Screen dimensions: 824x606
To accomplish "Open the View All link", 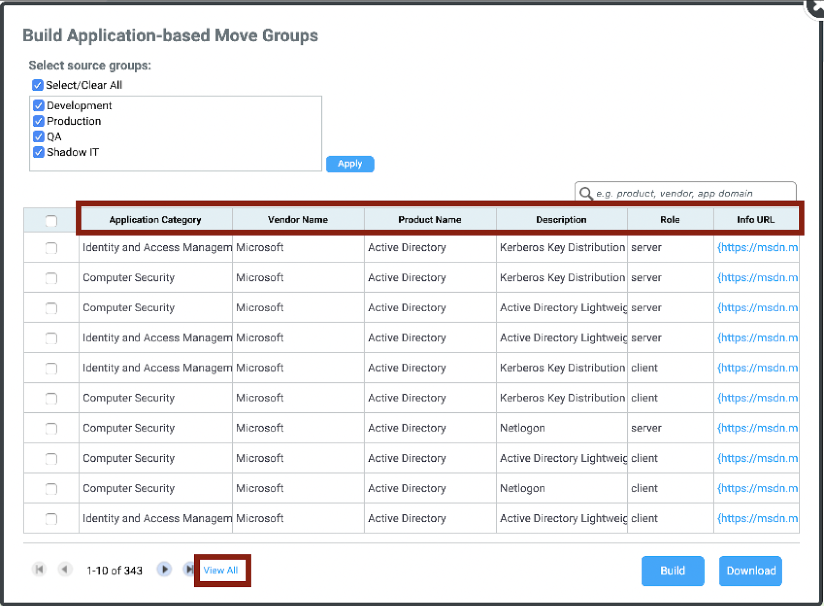I will 220,570.
